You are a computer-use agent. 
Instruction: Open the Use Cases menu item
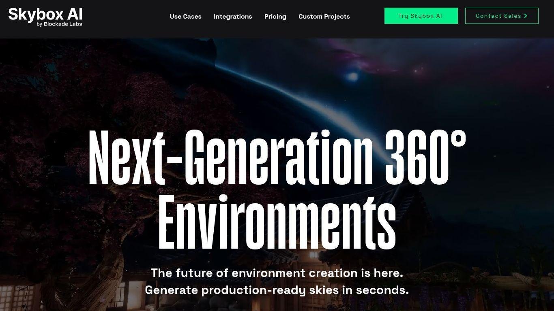point(186,17)
